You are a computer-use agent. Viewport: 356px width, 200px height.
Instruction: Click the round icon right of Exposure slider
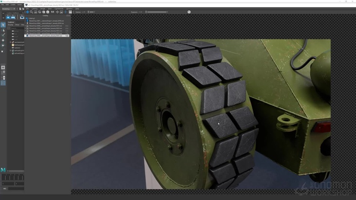tap(189, 12)
